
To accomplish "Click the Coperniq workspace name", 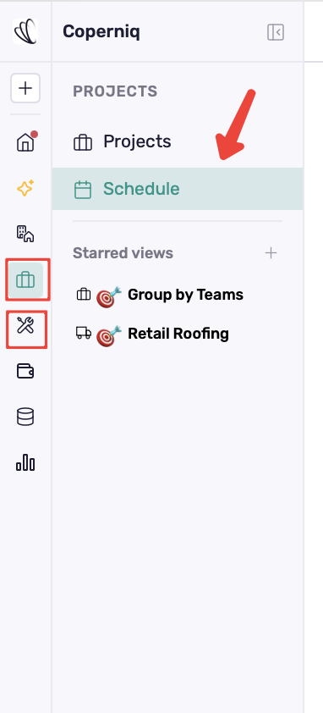I will click(101, 32).
